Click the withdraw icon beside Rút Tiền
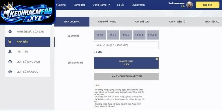The image size is (222, 111). pyautogui.click(x=10, y=52)
